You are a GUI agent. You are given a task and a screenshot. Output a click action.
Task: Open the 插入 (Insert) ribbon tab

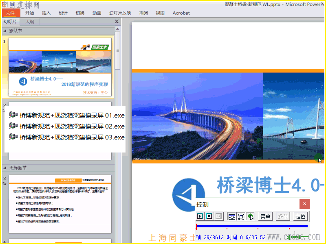click(46, 13)
